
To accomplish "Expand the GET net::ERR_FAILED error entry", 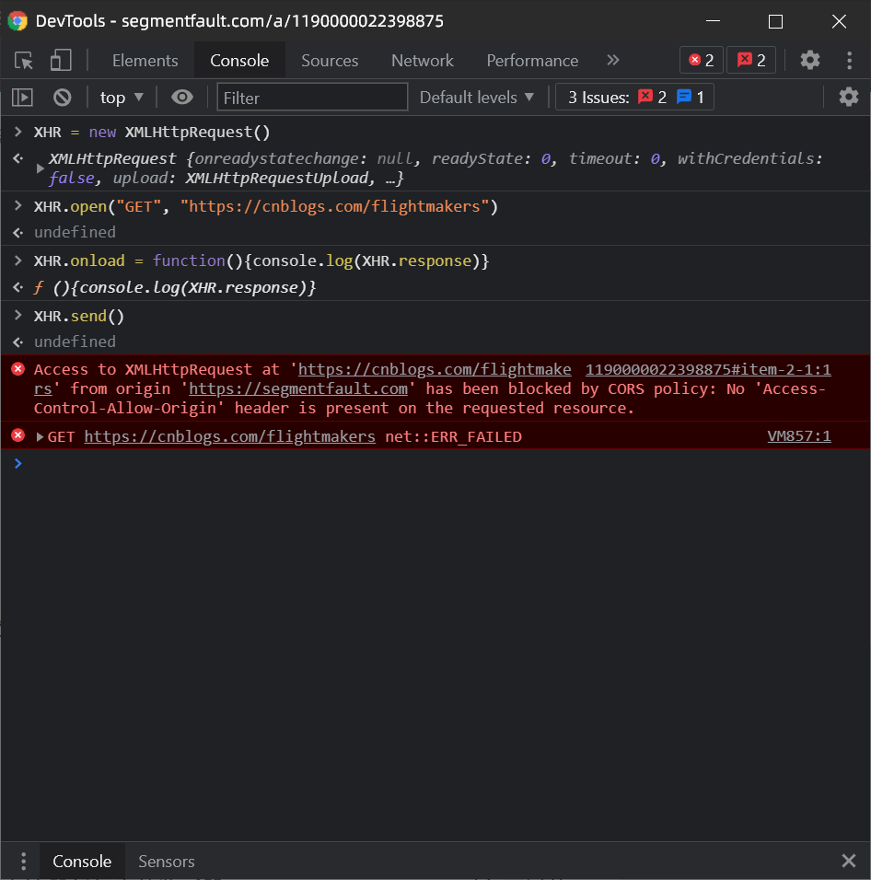I will pos(40,436).
